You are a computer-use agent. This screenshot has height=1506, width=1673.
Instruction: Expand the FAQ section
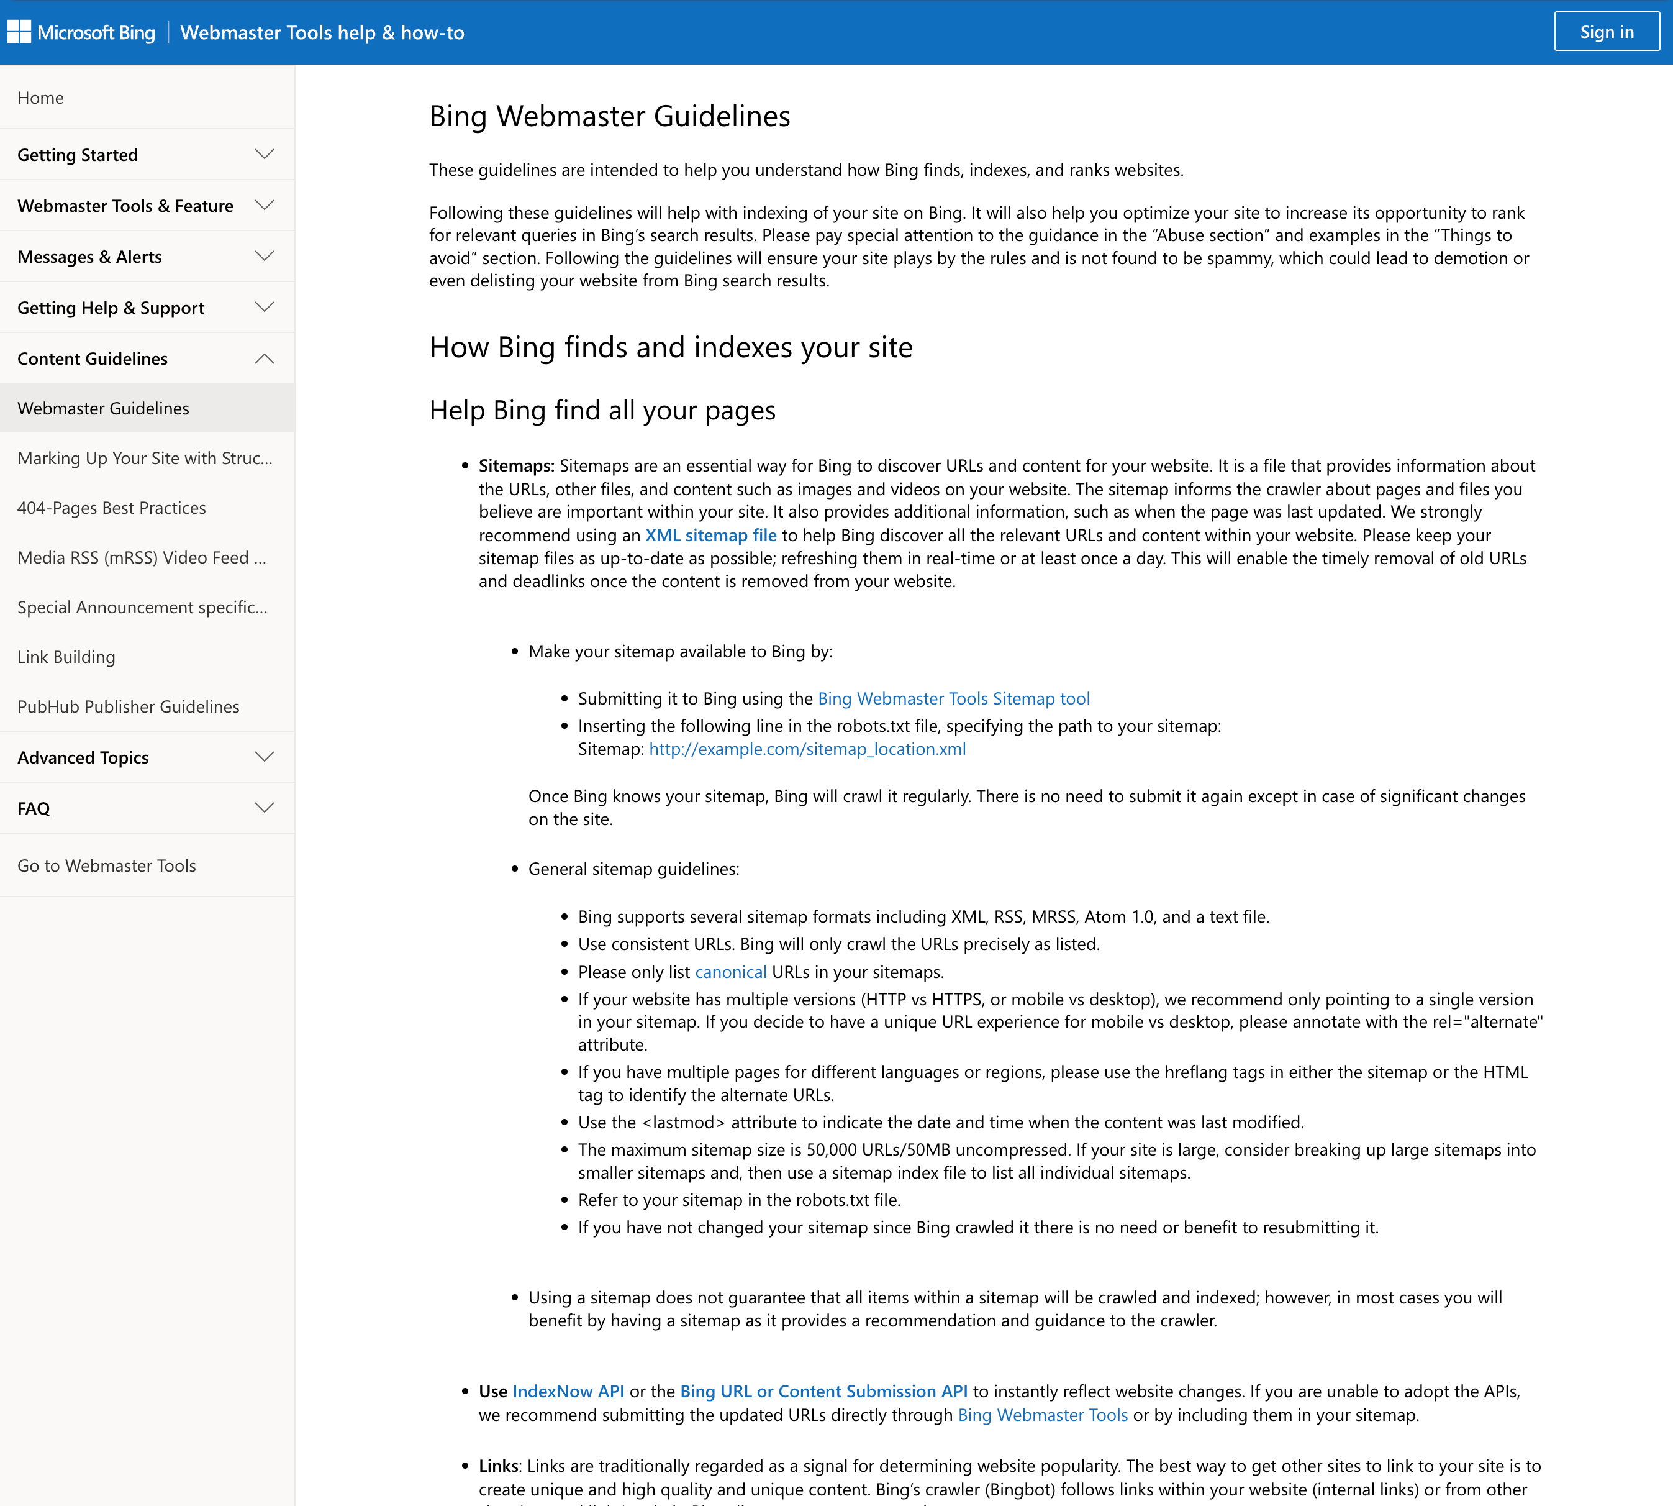[147, 808]
